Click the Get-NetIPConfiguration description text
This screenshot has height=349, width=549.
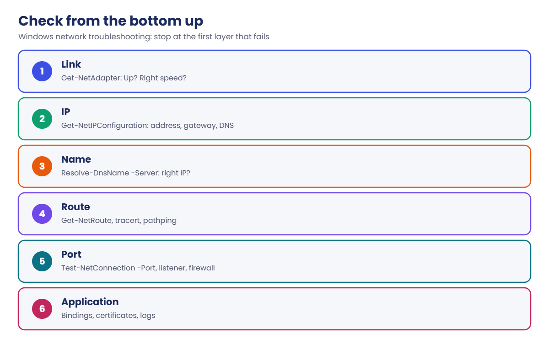(147, 126)
